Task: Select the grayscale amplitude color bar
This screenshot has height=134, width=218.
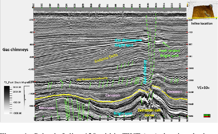Action: (x=7, y=100)
